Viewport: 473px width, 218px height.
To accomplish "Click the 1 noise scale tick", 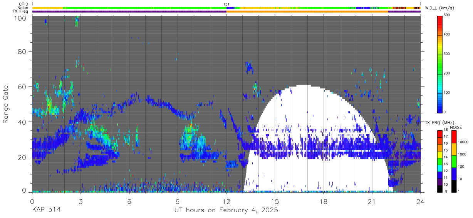I will coord(459,191).
